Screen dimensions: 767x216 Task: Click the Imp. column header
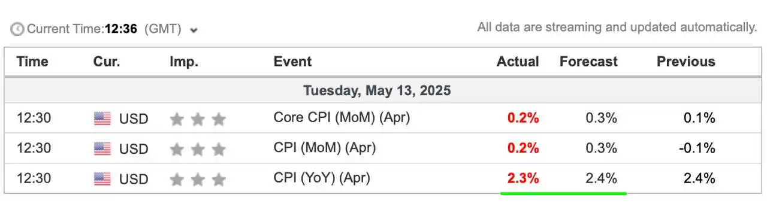[x=184, y=62]
